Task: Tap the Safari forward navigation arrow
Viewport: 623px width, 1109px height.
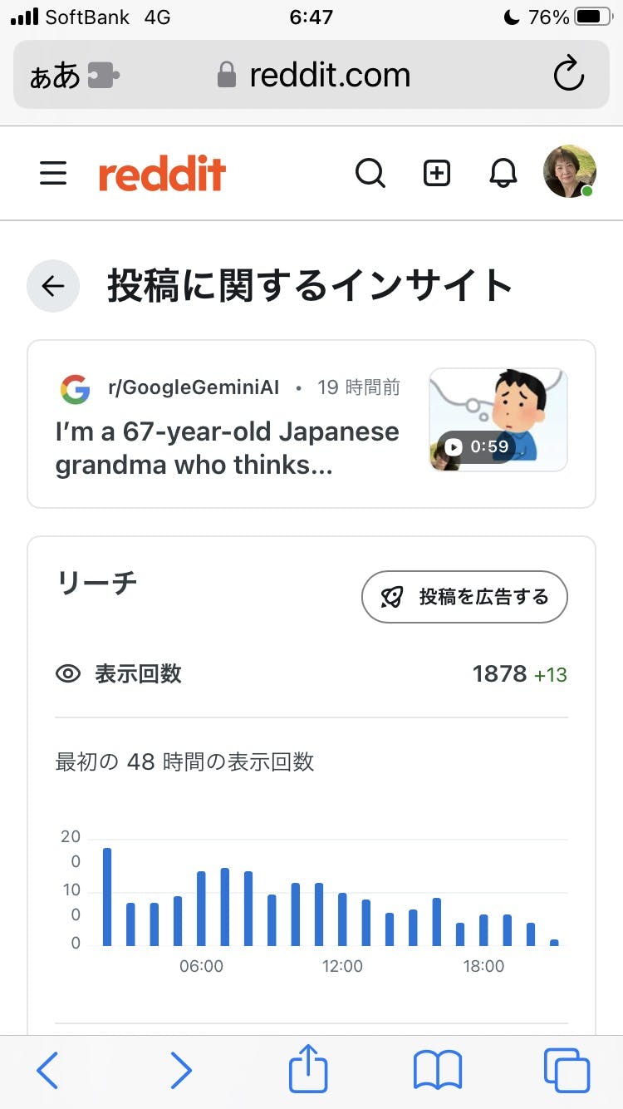Action: [180, 1070]
